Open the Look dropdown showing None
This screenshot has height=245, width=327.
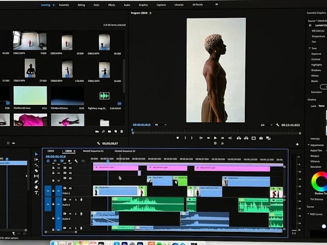322,106
